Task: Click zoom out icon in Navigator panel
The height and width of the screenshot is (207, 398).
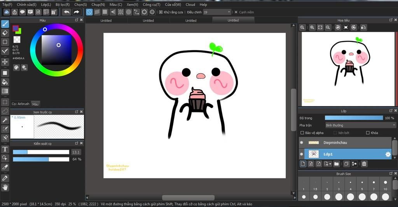Action: [x=328, y=28]
